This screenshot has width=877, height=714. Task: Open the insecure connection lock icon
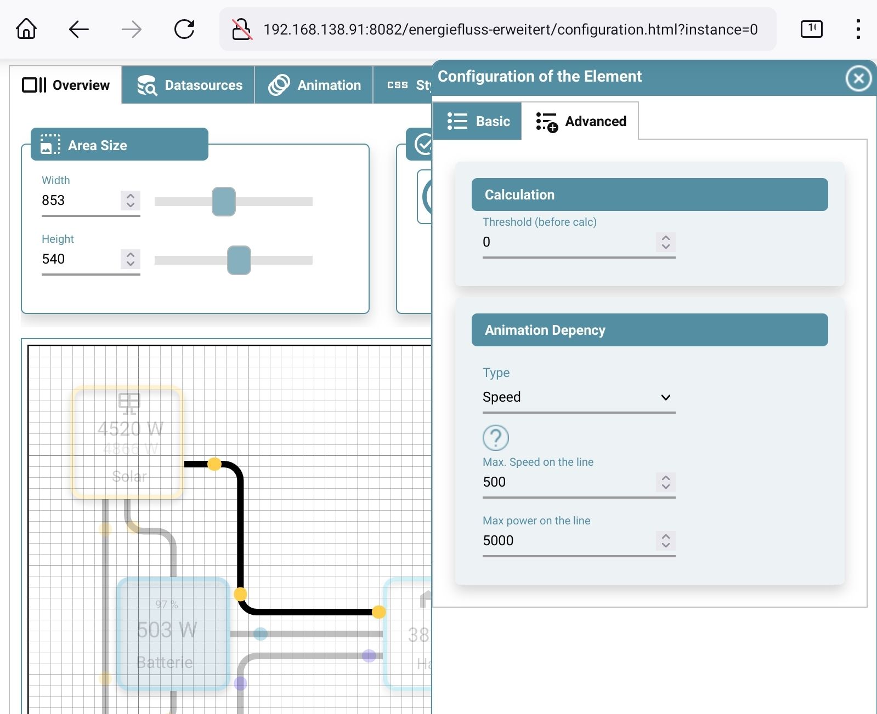coord(242,29)
